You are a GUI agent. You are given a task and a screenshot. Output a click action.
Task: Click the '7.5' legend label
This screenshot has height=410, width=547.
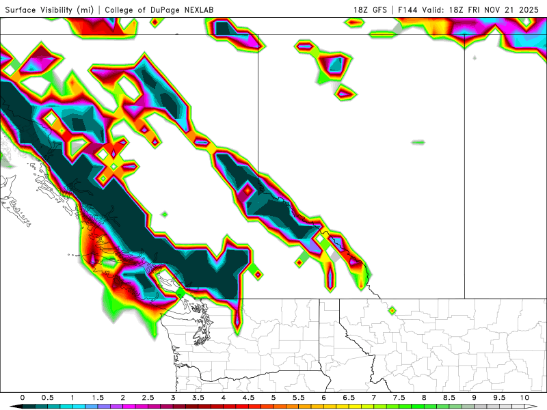399,398
